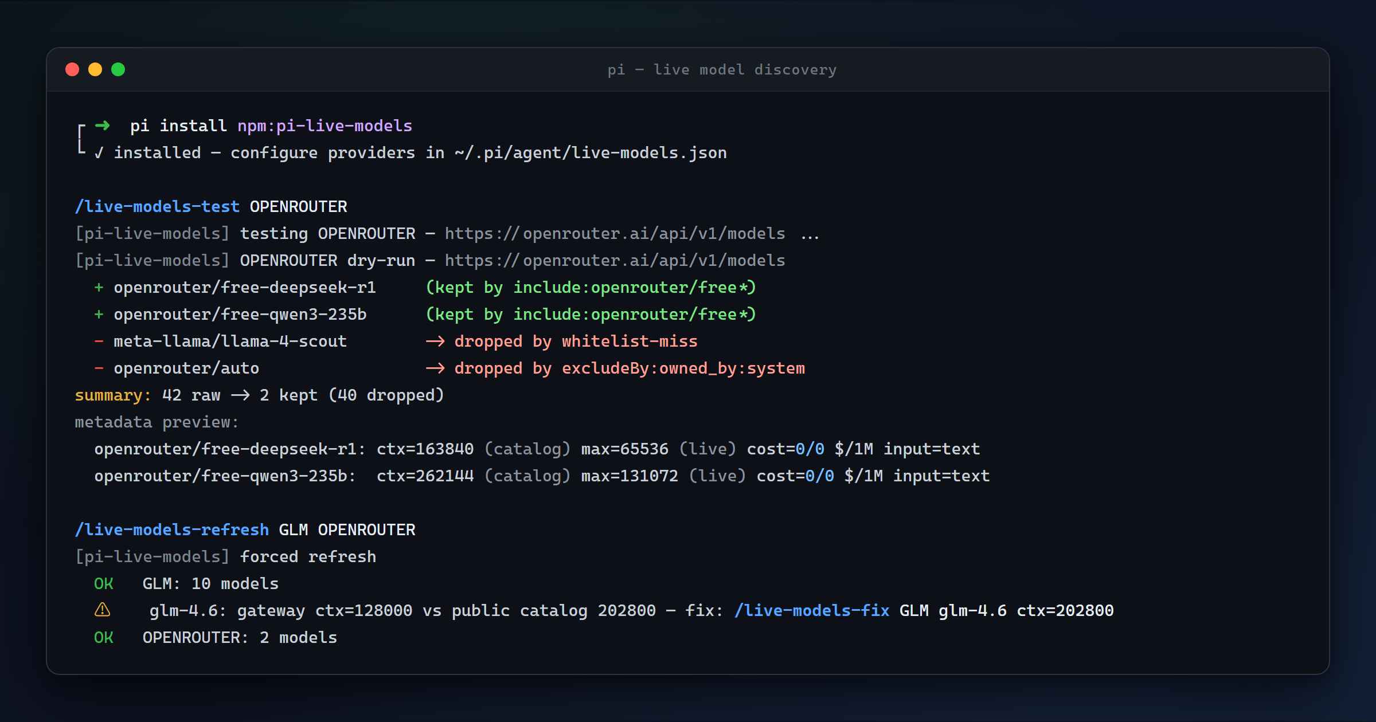Click the arrow before 'dropped by excludeBy:owned_by:system'
This screenshot has height=722, width=1376.
click(435, 368)
